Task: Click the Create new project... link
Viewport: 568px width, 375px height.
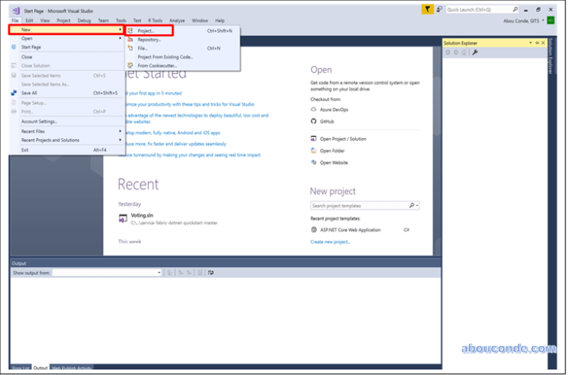Action: point(330,242)
